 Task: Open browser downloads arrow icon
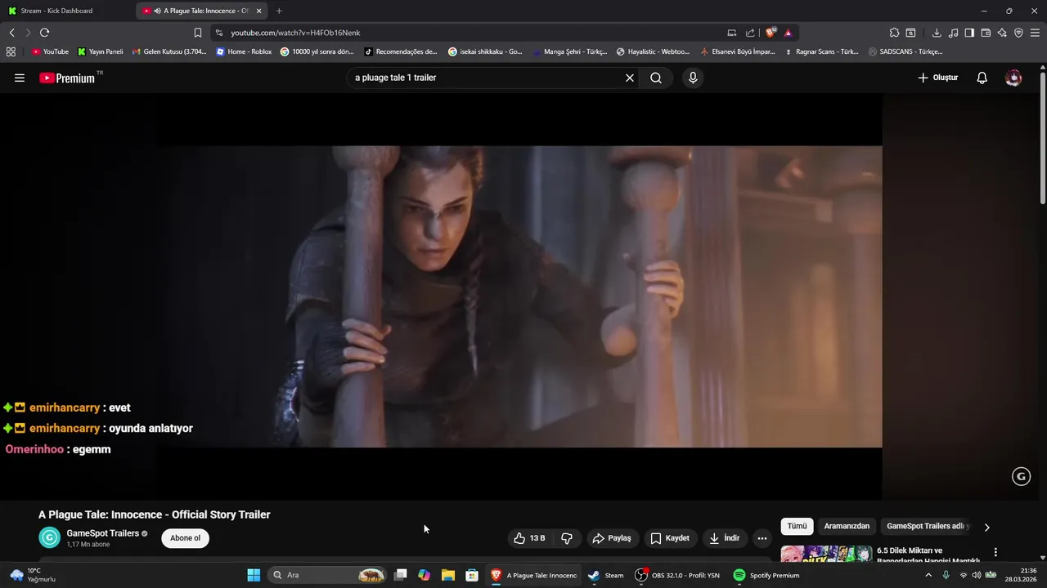coord(937,33)
